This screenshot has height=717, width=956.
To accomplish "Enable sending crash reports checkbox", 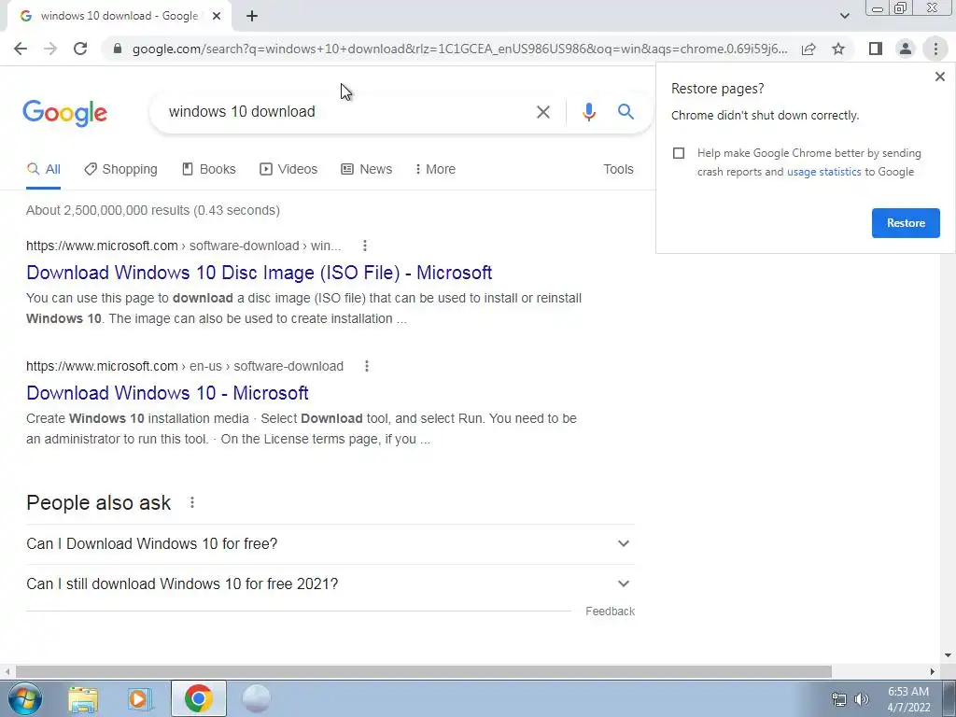I will point(679,153).
